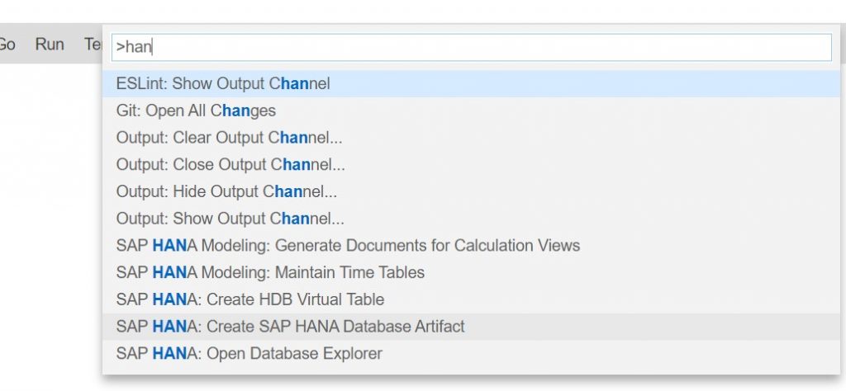Choose Create SAP HANA Database Artifact
The width and height of the screenshot is (846, 391).
pyautogui.click(x=471, y=327)
